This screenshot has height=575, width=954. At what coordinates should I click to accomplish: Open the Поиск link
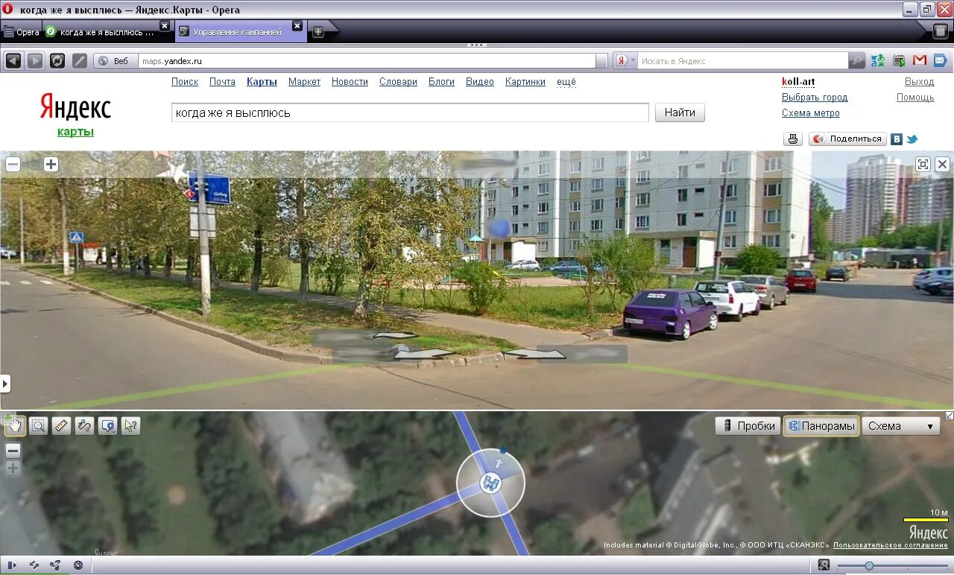coord(185,82)
